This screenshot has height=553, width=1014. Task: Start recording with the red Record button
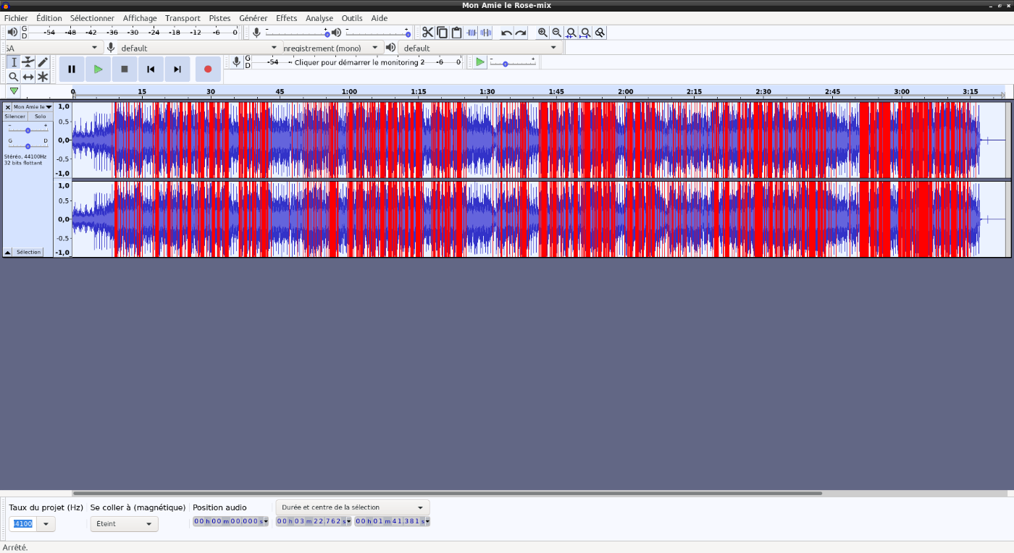click(x=208, y=69)
